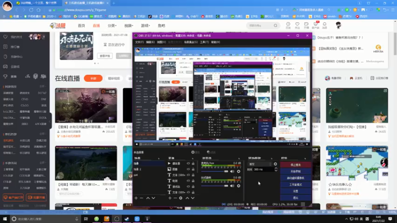Increase transition 时长 duration stepper

pos(276,168)
